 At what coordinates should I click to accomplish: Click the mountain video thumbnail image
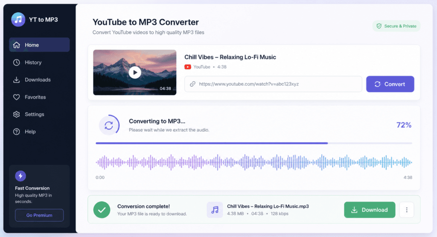pyautogui.click(x=134, y=73)
